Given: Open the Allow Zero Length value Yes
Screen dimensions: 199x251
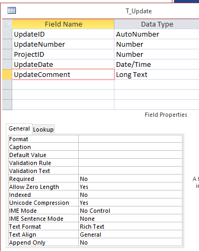Looking at the screenshot, I should tap(130, 187).
